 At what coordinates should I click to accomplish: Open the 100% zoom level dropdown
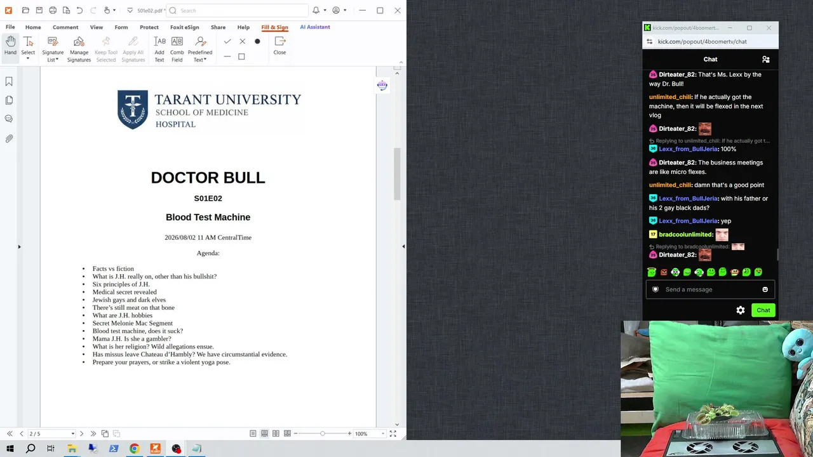[x=382, y=434]
